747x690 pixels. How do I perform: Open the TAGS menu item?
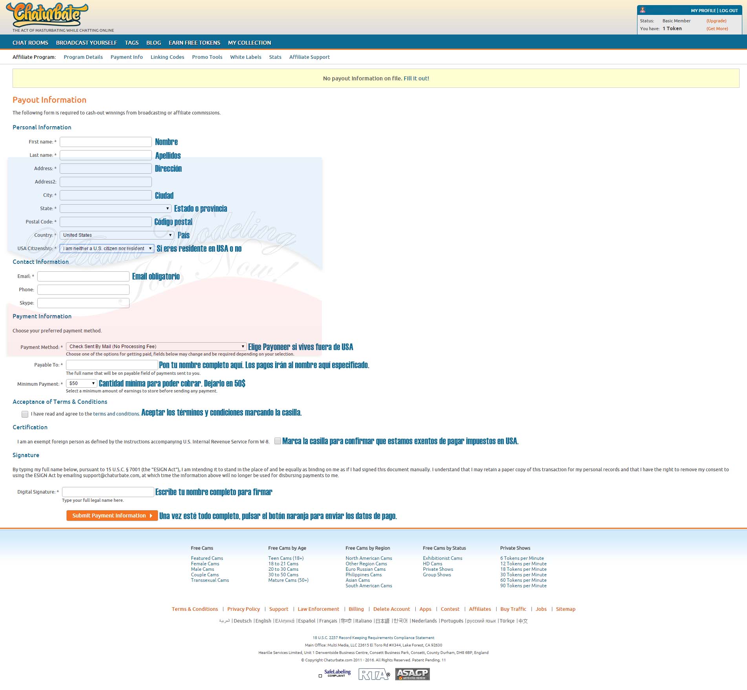pos(132,43)
